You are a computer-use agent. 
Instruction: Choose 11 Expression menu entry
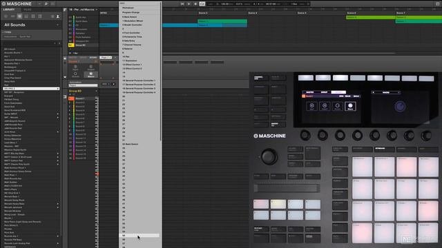[140, 61]
